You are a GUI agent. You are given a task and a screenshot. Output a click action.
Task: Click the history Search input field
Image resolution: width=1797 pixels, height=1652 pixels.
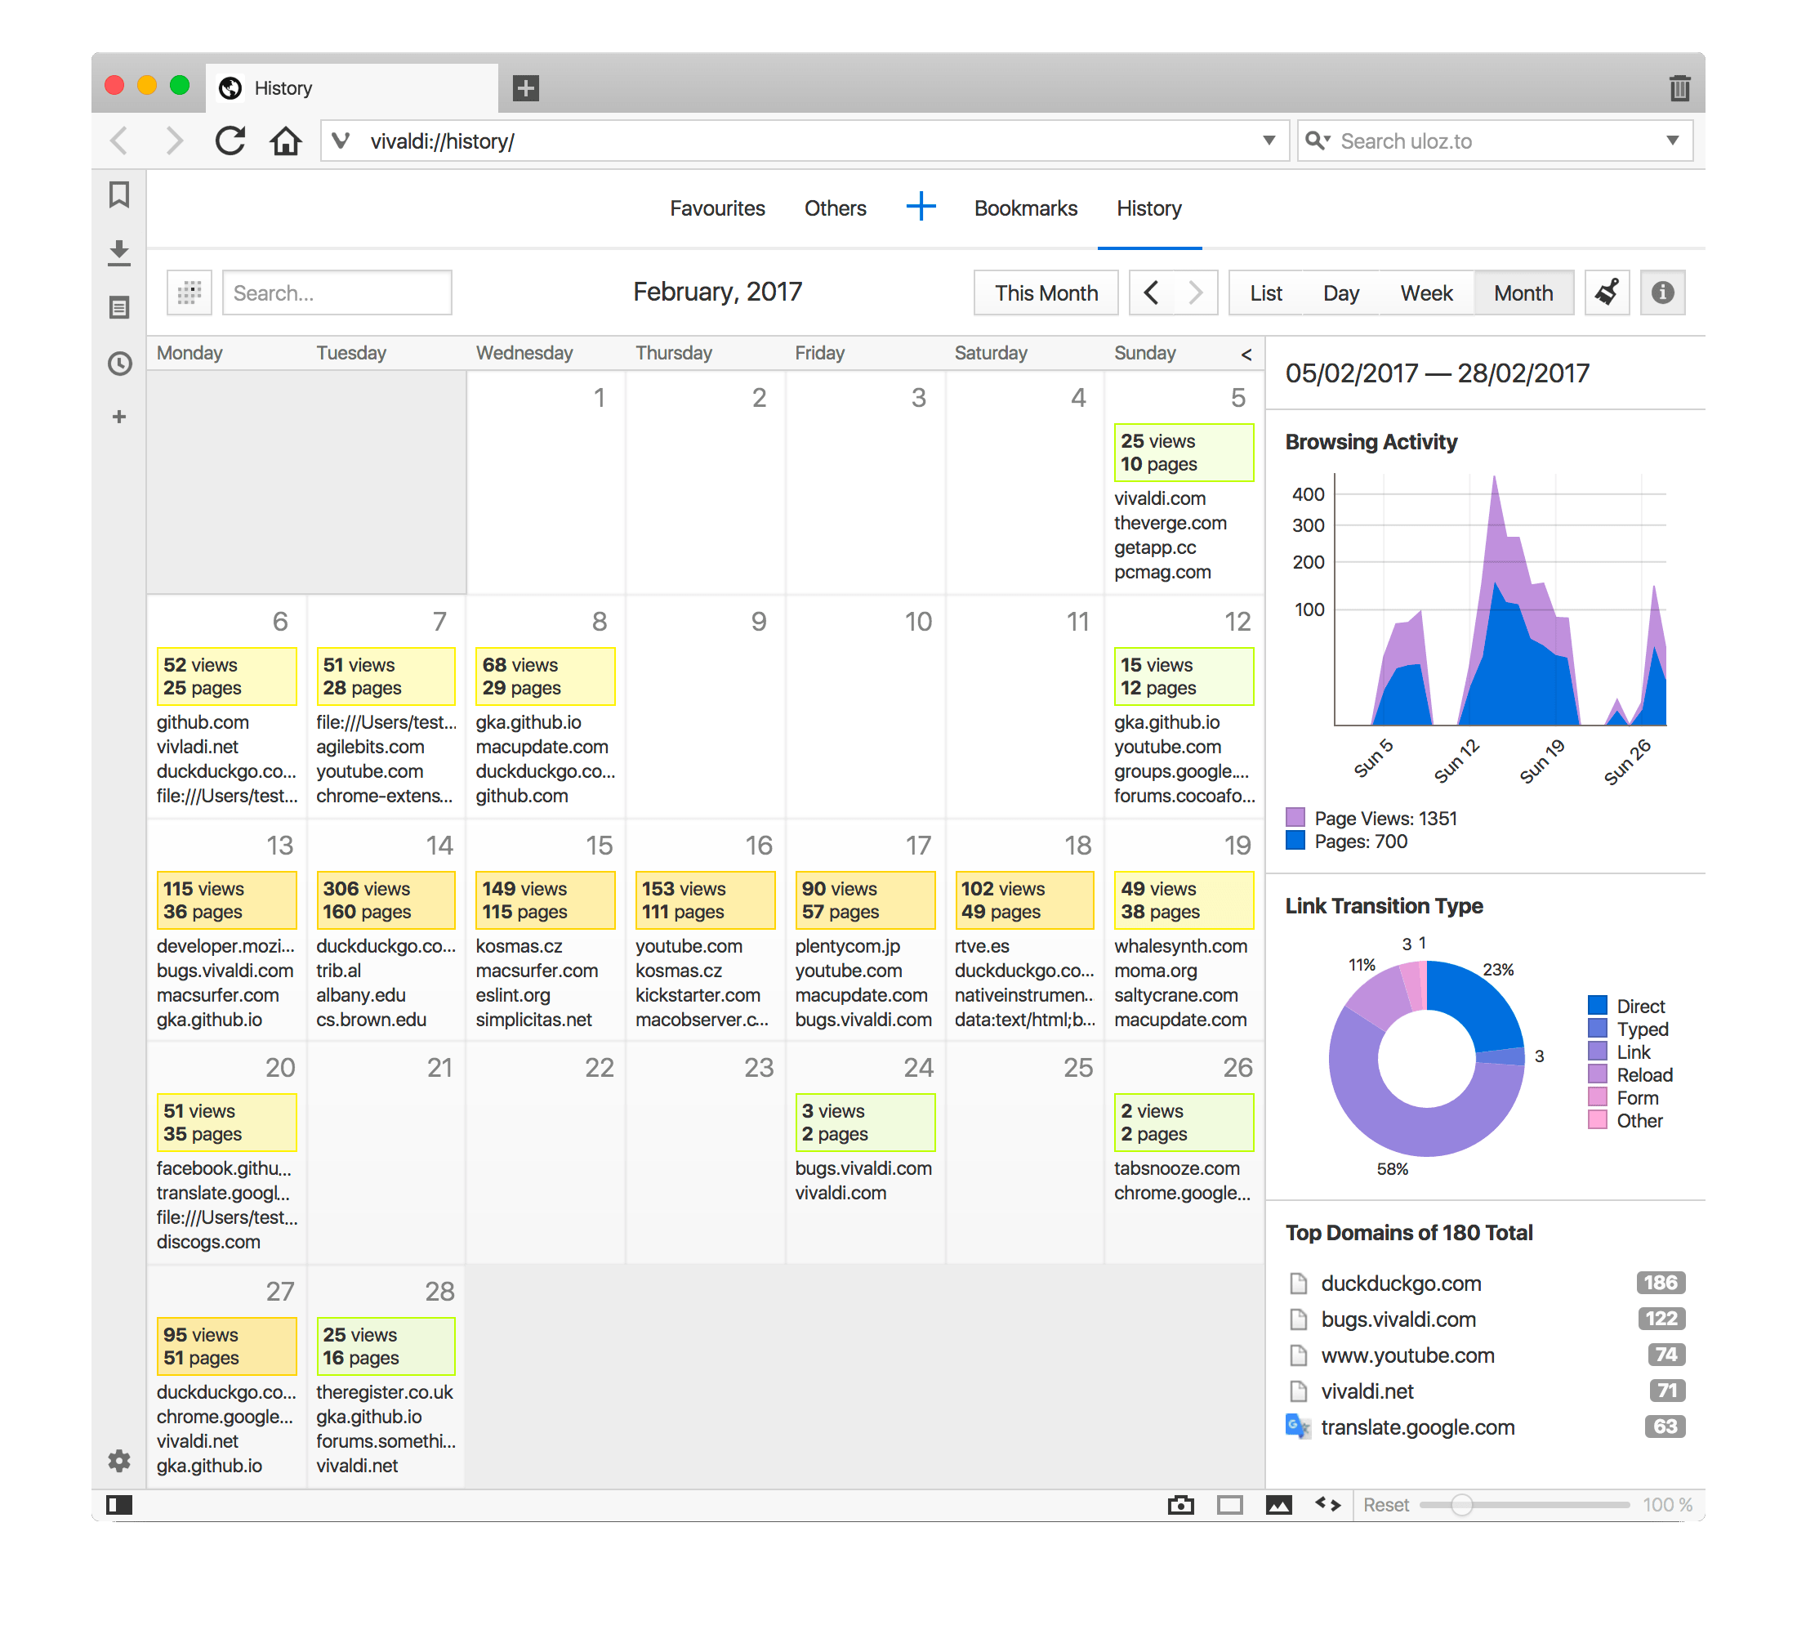pyautogui.click(x=337, y=293)
